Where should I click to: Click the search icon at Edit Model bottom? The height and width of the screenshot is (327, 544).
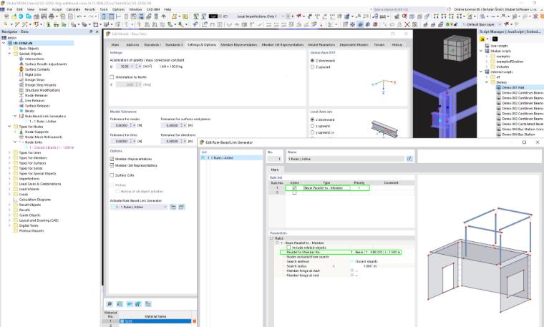[x=110, y=304]
